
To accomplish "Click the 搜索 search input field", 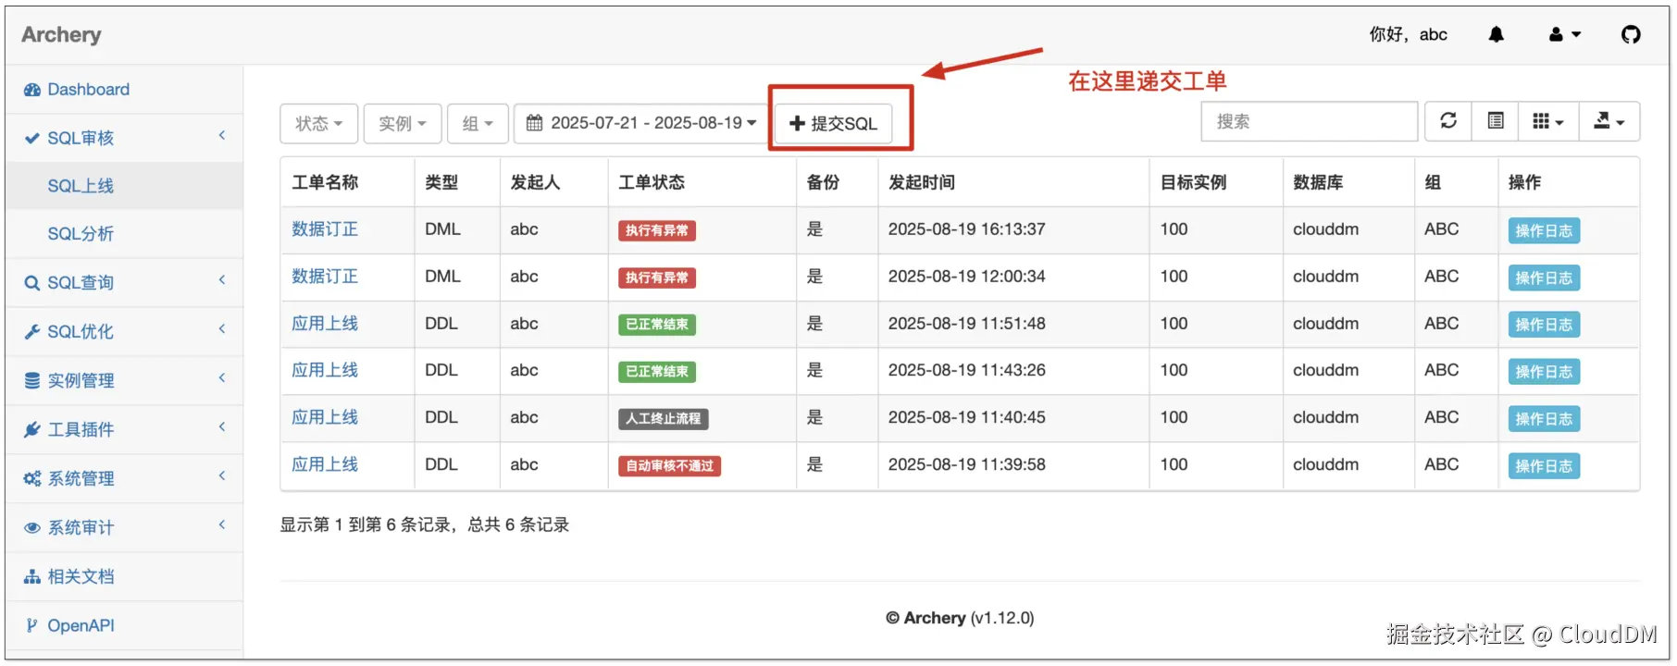I will click(x=1310, y=121).
